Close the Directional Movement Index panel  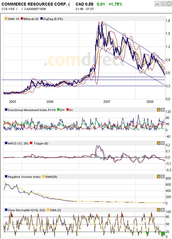click(163, 110)
